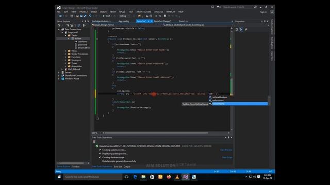Open File Explorer from the taskbar
330x185 pixels.
pos(143,177)
